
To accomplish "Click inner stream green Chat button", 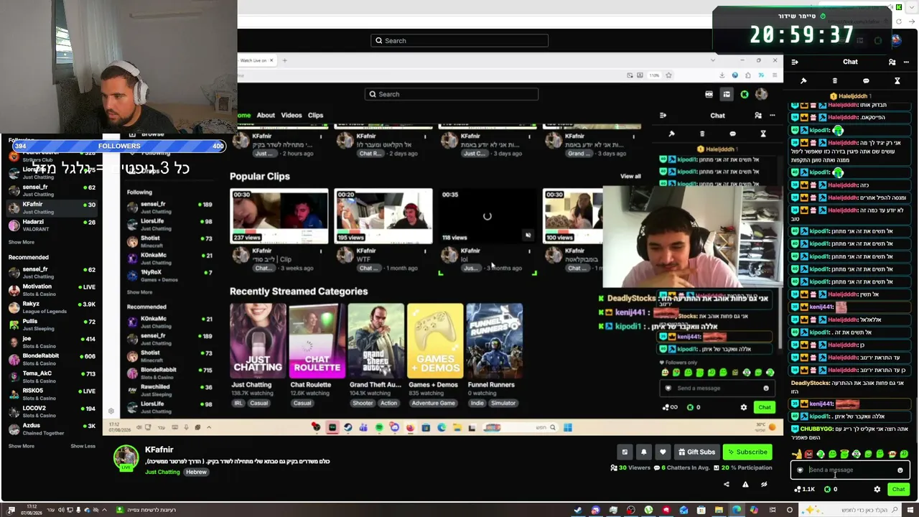I will coord(765,407).
